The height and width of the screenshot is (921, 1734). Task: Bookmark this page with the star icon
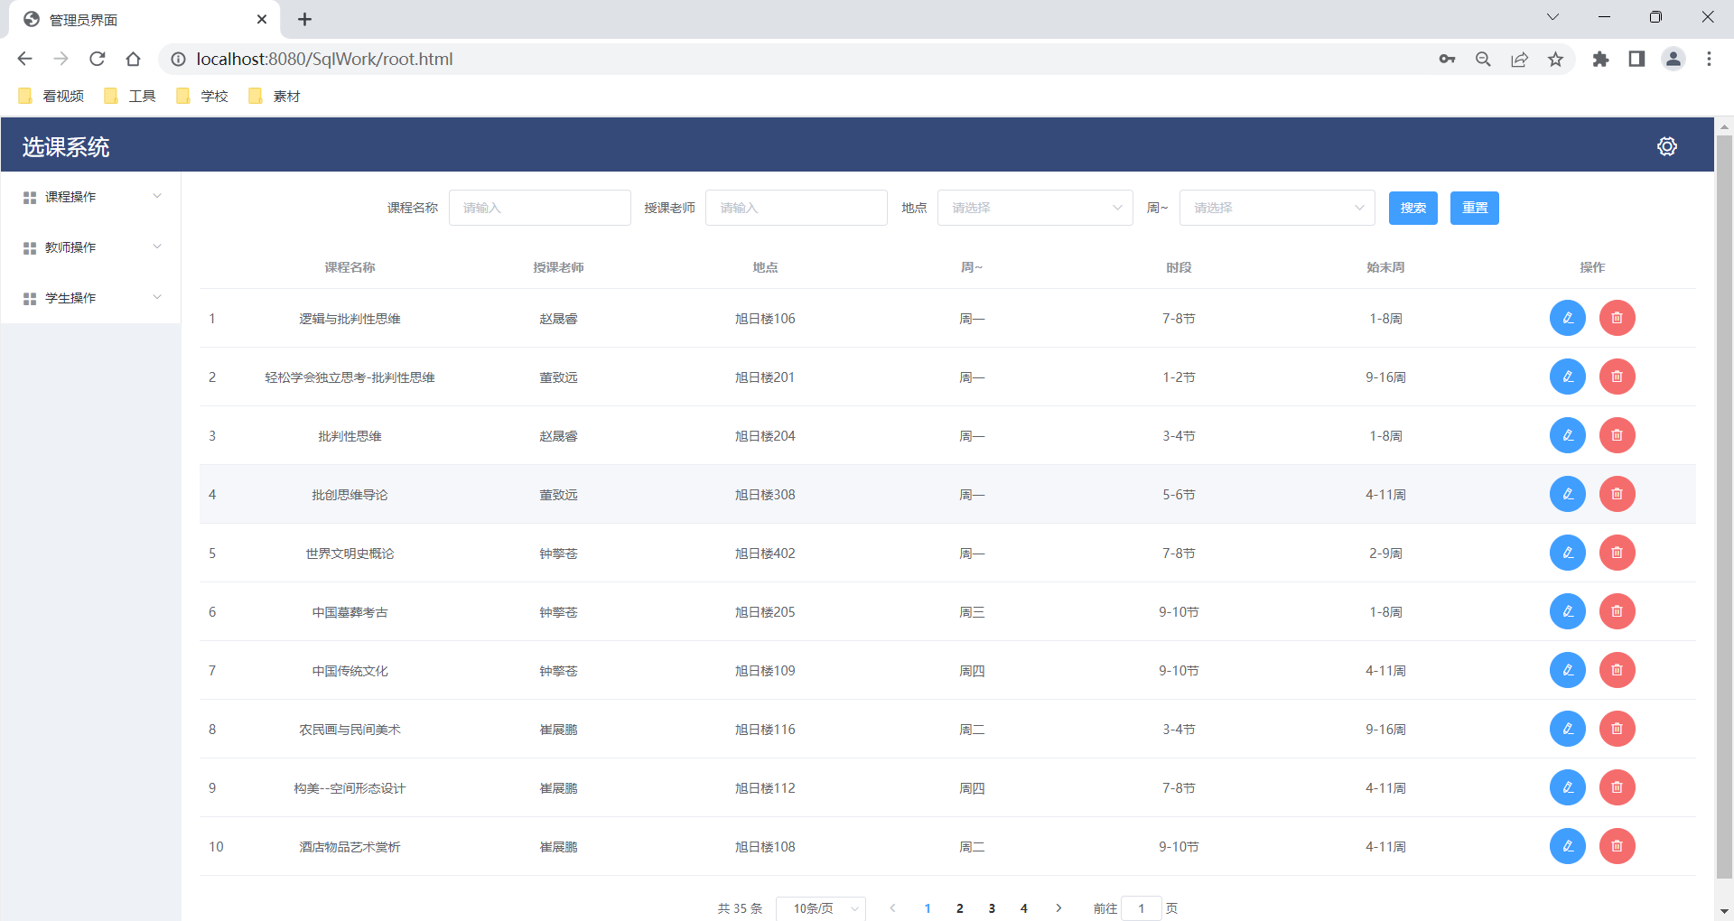point(1555,60)
